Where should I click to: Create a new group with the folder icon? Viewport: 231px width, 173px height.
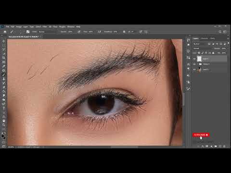click(216, 146)
